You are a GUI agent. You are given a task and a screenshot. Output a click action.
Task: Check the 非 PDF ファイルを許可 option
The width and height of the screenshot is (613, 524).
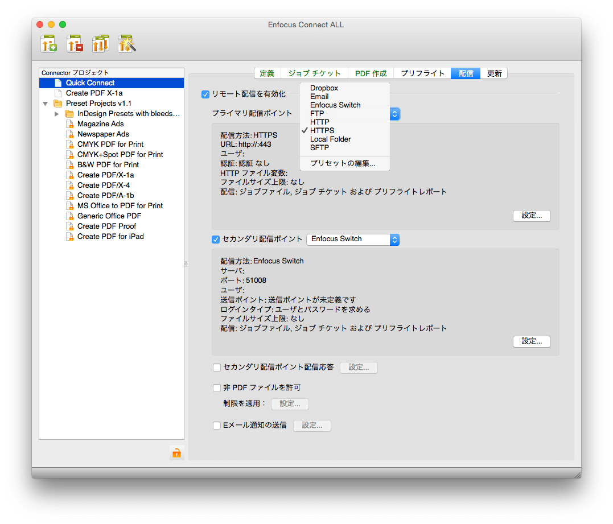[x=217, y=387]
